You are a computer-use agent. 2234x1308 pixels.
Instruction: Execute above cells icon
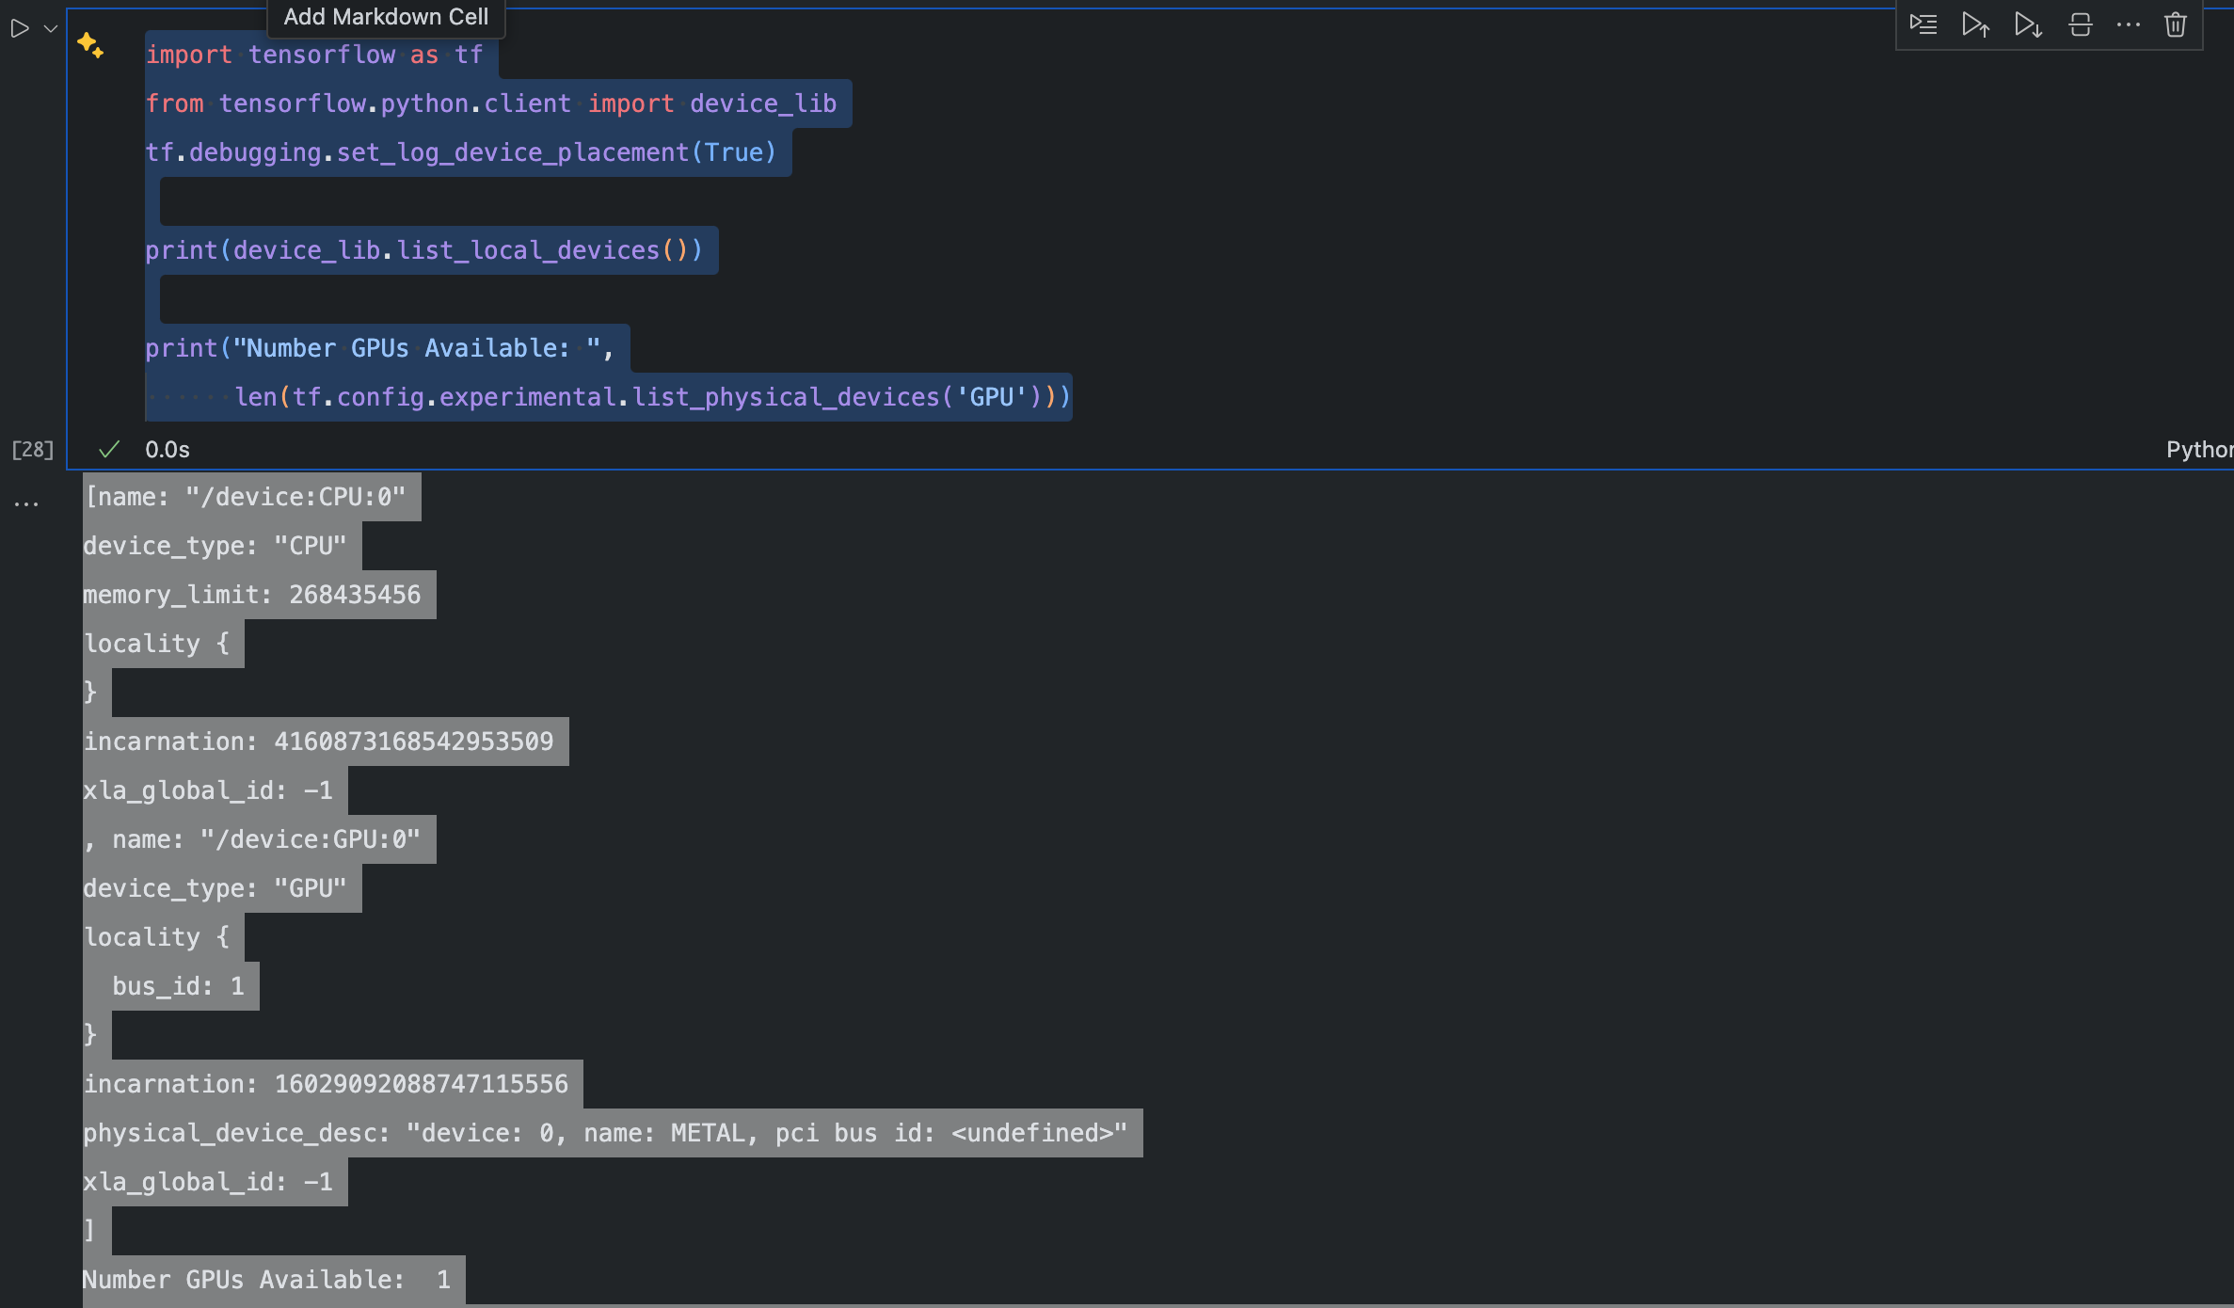click(x=1975, y=24)
